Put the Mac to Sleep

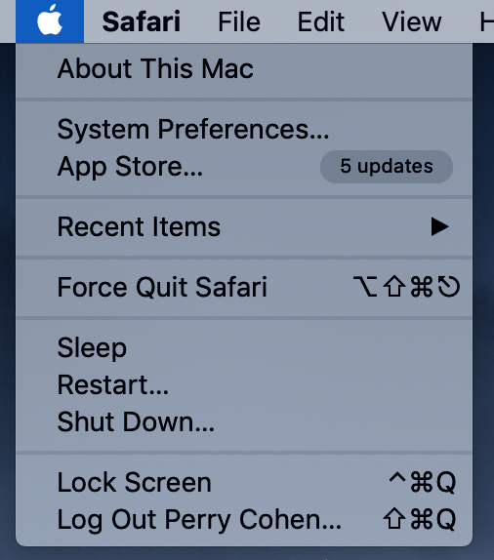244,347
